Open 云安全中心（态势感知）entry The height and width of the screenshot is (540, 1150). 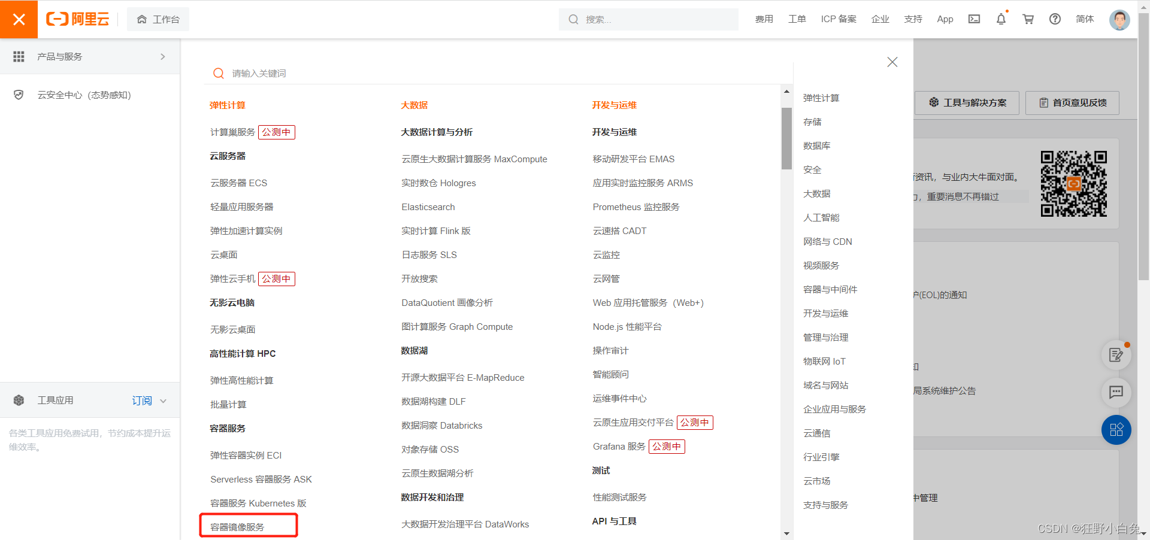84,95
